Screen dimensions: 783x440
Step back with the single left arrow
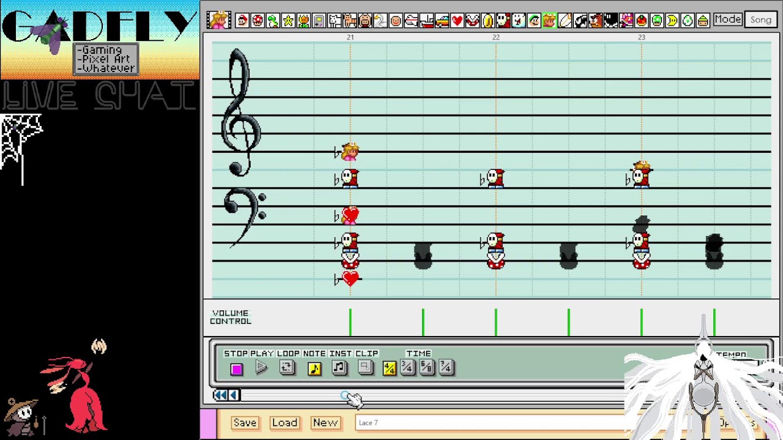[x=233, y=395]
